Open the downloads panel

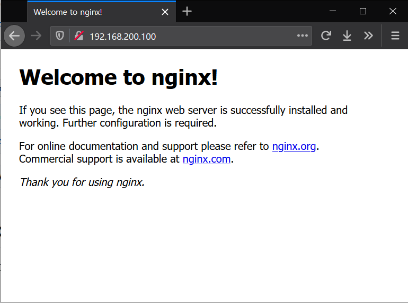coord(347,35)
